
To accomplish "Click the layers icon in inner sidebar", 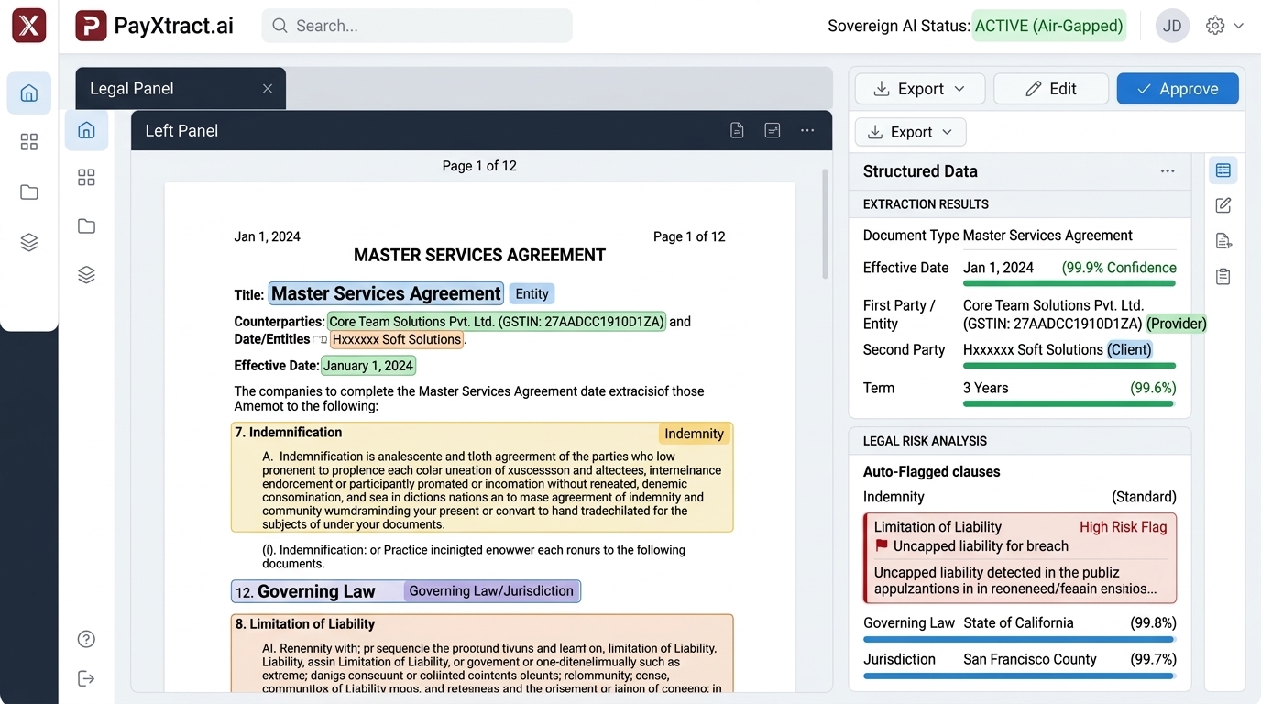I will 86,275.
